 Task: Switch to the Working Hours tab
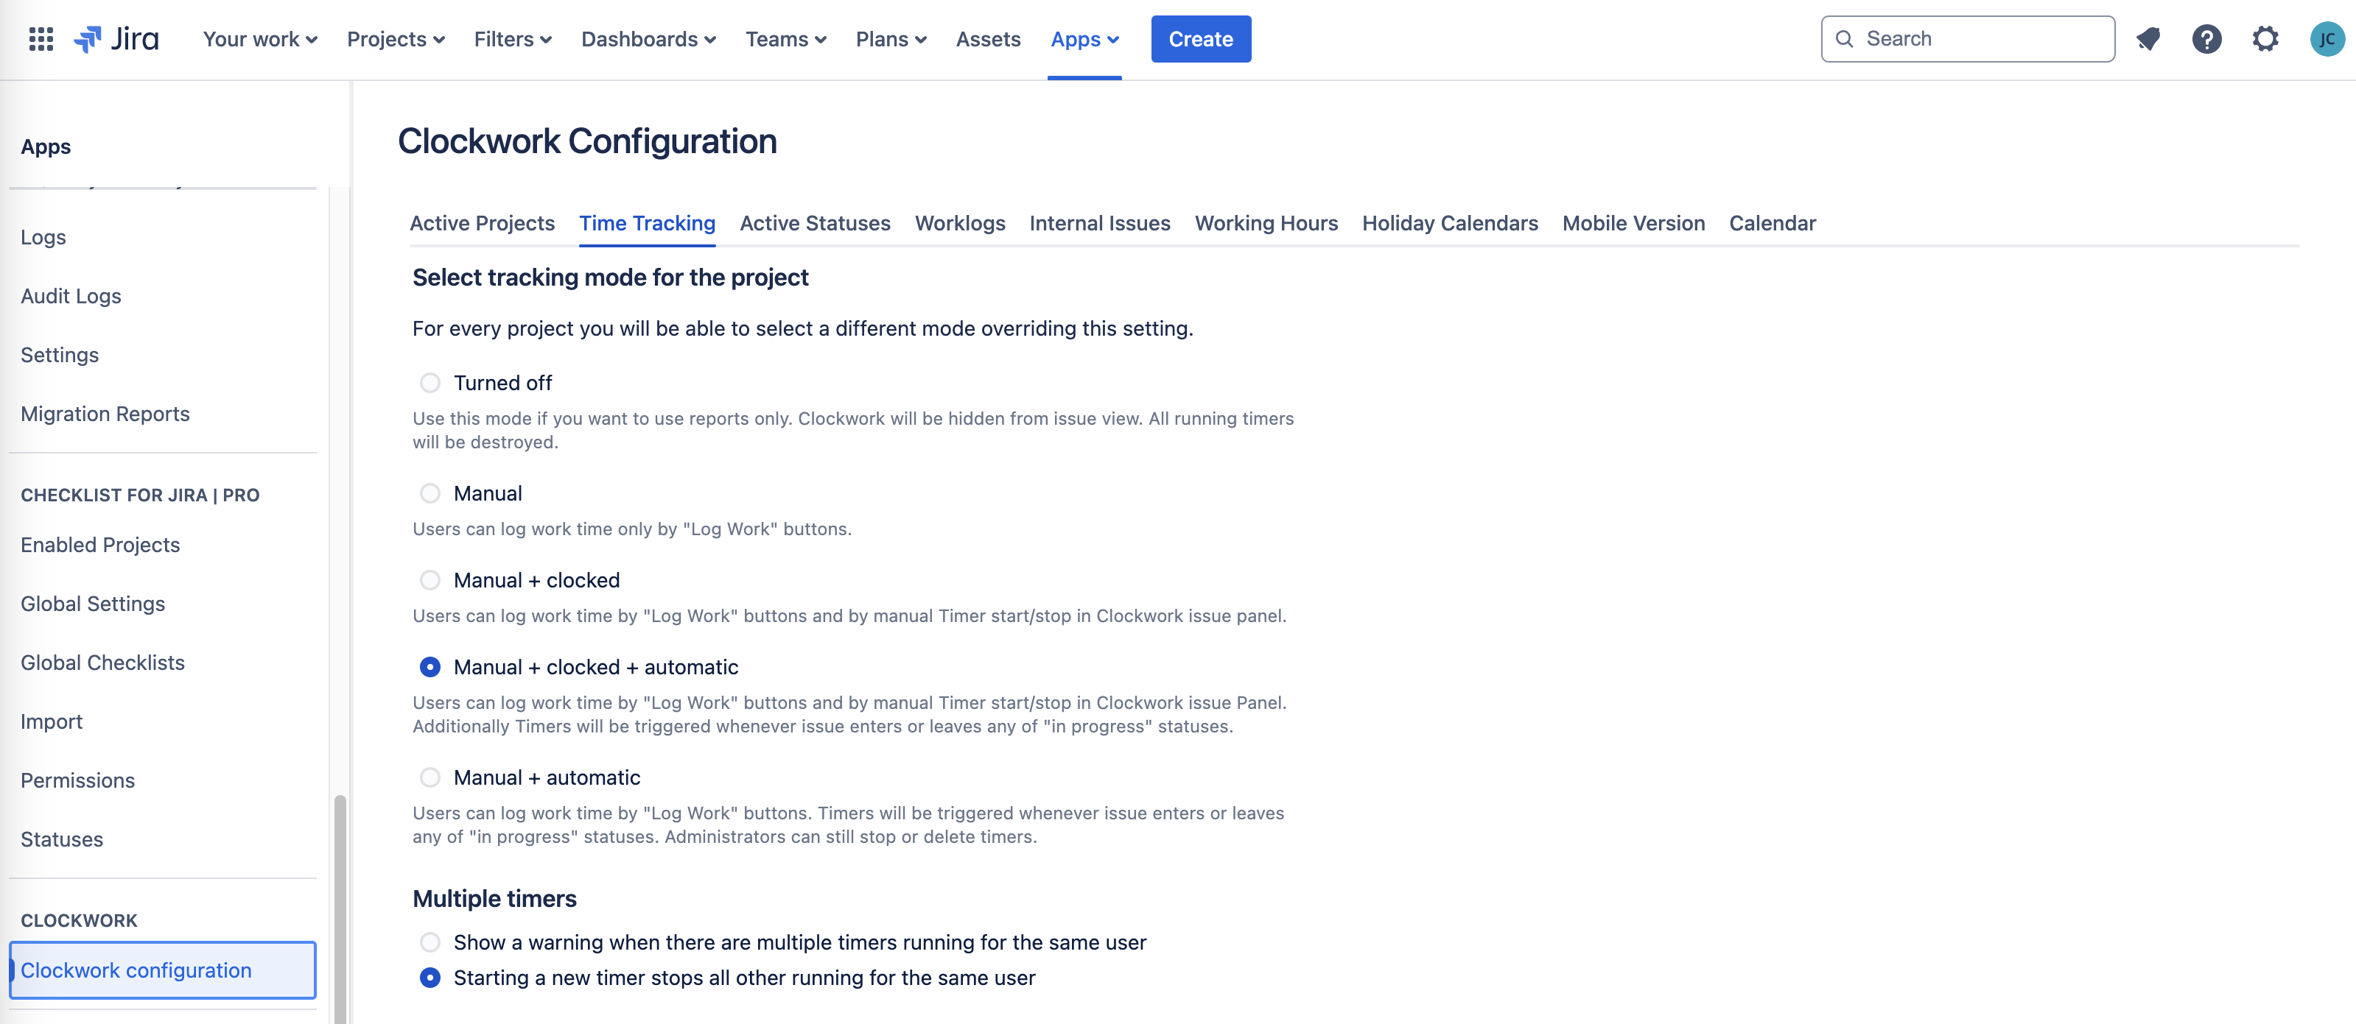(x=1266, y=224)
